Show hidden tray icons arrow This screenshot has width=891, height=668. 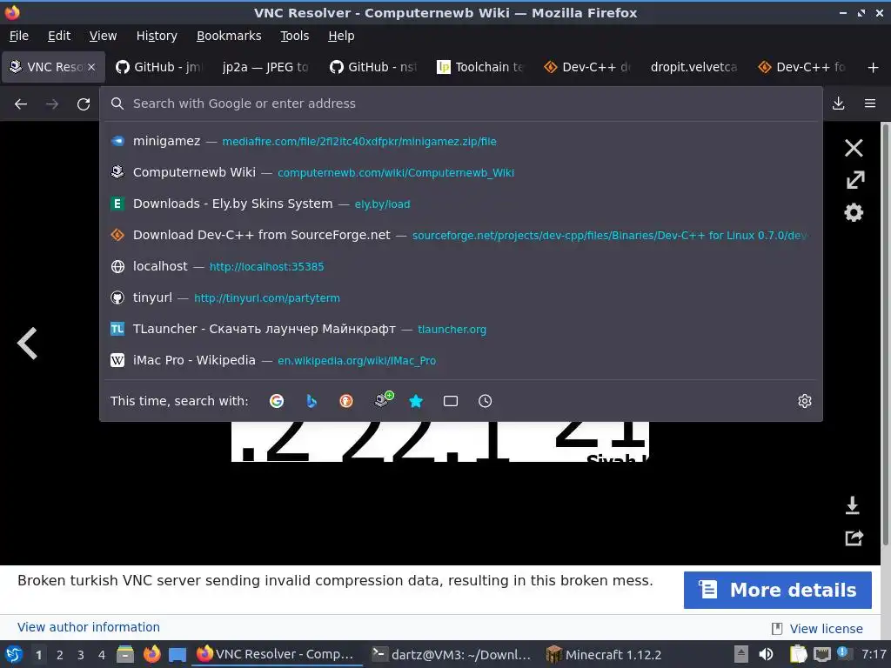click(x=741, y=654)
